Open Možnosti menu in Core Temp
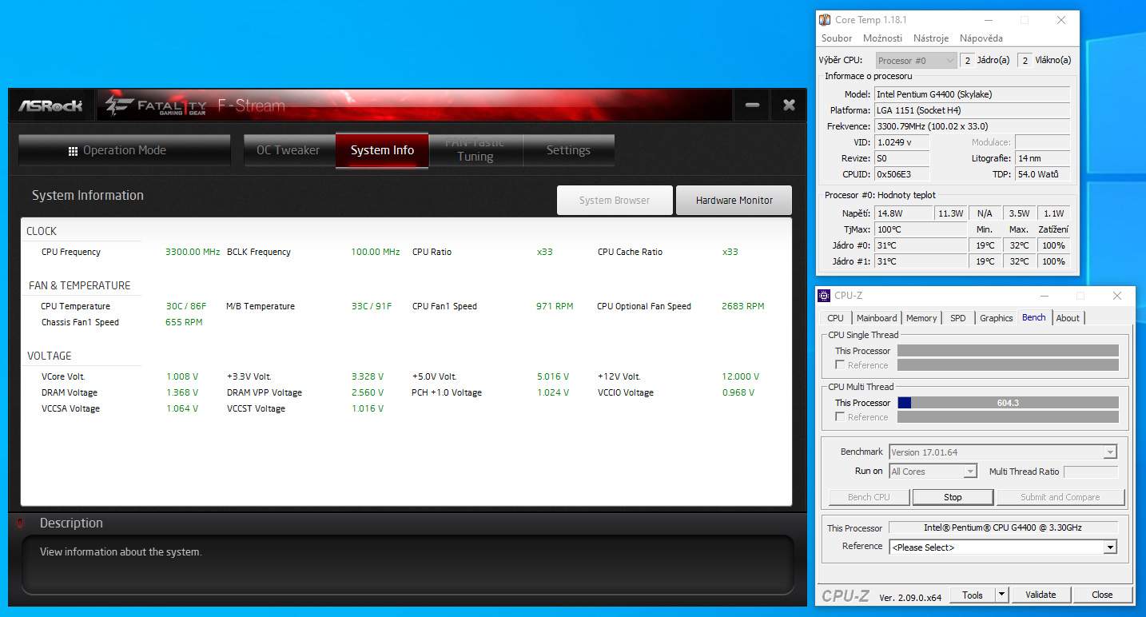Screen dimensions: 1146x617 tap(882, 38)
